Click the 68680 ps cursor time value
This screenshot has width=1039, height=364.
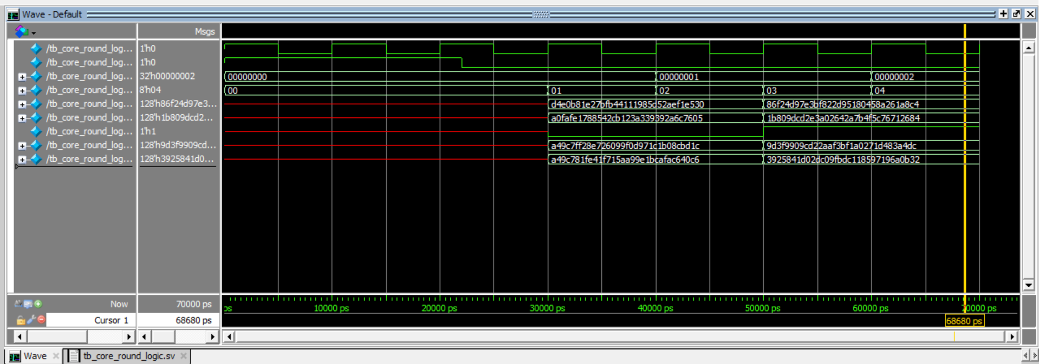[193, 320]
